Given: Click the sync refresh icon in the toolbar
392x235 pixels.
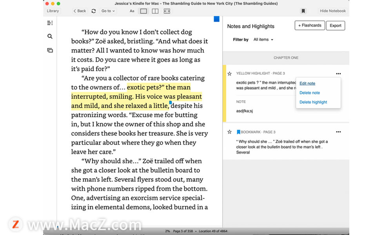Looking at the screenshot, I should click(94, 11).
